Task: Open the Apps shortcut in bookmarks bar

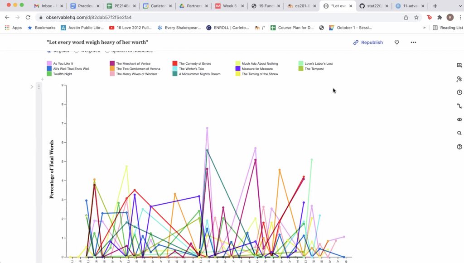Action: [x=13, y=28]
